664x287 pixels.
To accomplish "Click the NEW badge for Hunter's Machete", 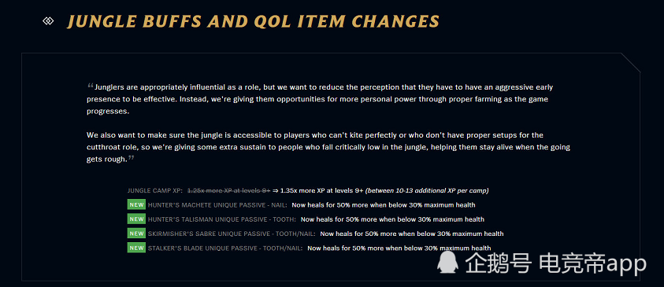I will pos(136,204).
